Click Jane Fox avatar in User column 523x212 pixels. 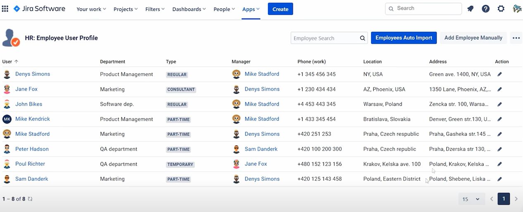(x=7, y=89)
